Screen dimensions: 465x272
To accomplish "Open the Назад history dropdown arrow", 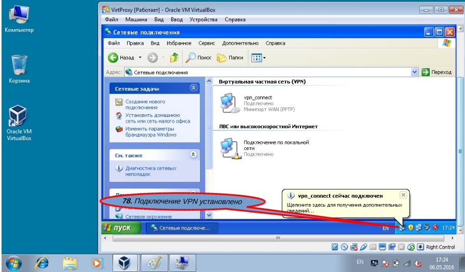I will coord(140,58).
